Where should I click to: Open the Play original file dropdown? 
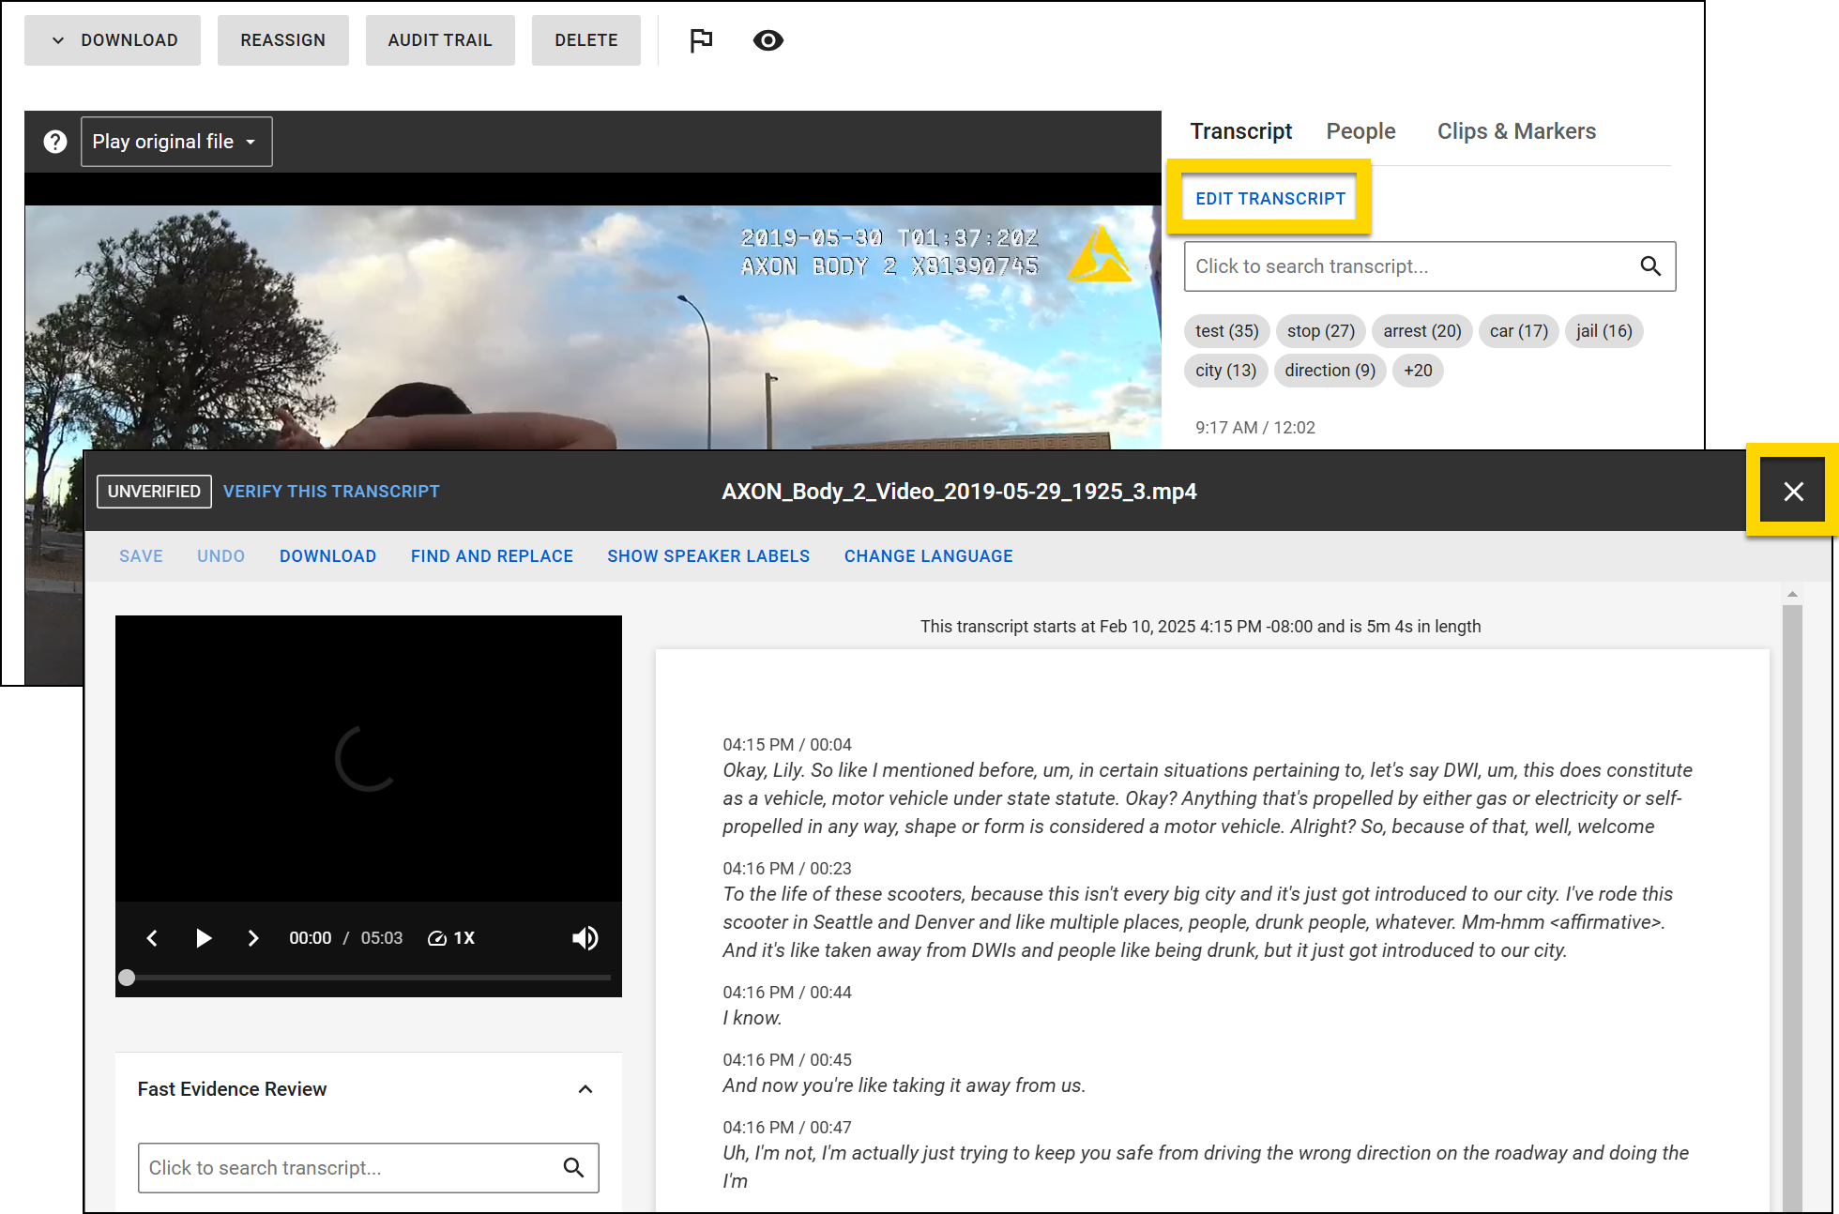point(175,141)
